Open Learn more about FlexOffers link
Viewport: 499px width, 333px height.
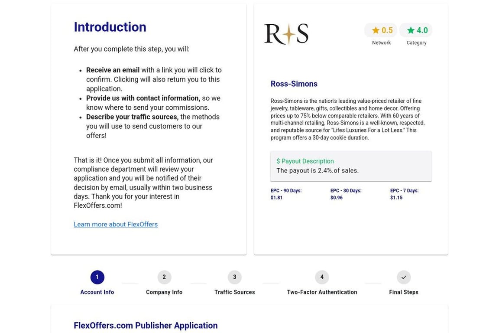pos(116,224)
